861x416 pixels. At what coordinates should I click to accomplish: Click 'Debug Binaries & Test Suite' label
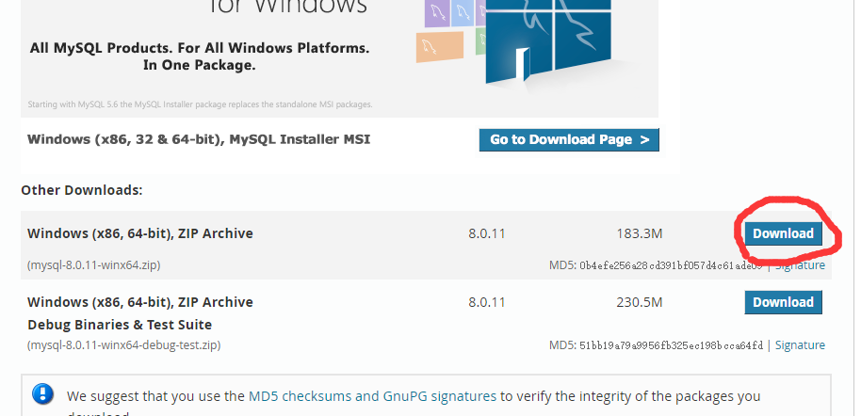[120, 325]
